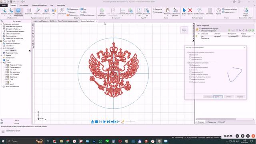Toggle checkbox for Оси ПСК layer

(x=6, y=70)
